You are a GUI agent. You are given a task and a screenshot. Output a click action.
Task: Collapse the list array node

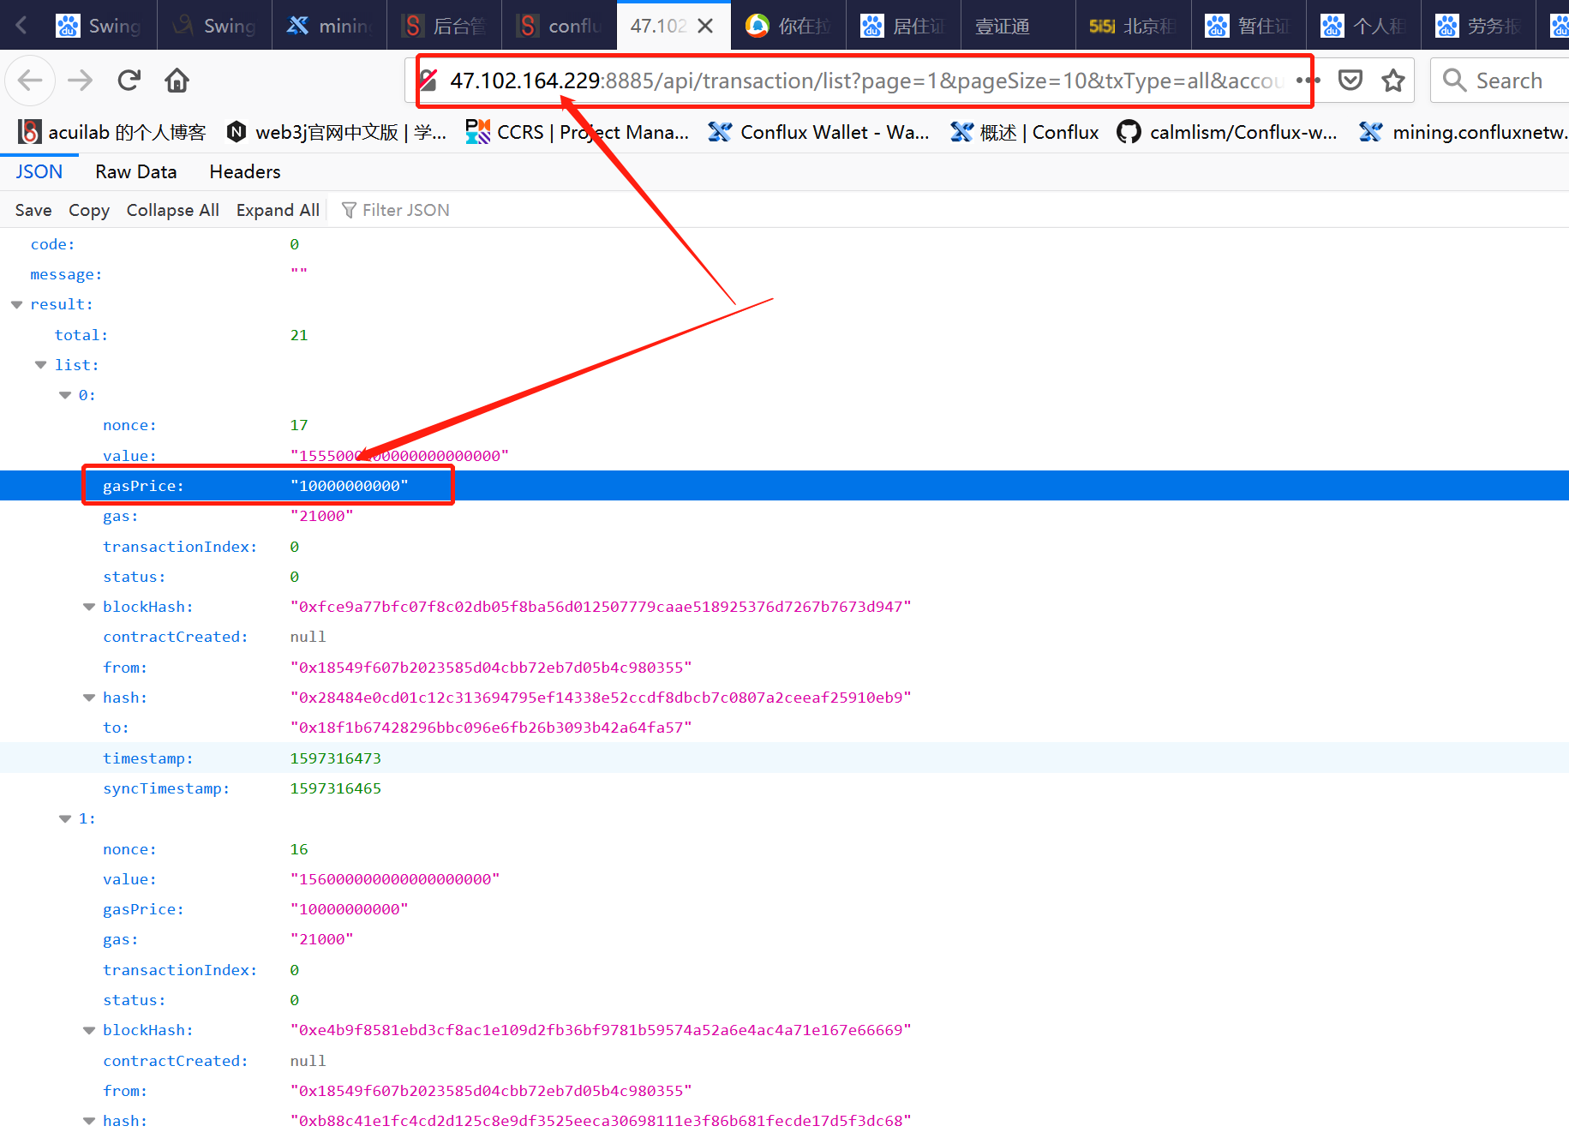41,365
